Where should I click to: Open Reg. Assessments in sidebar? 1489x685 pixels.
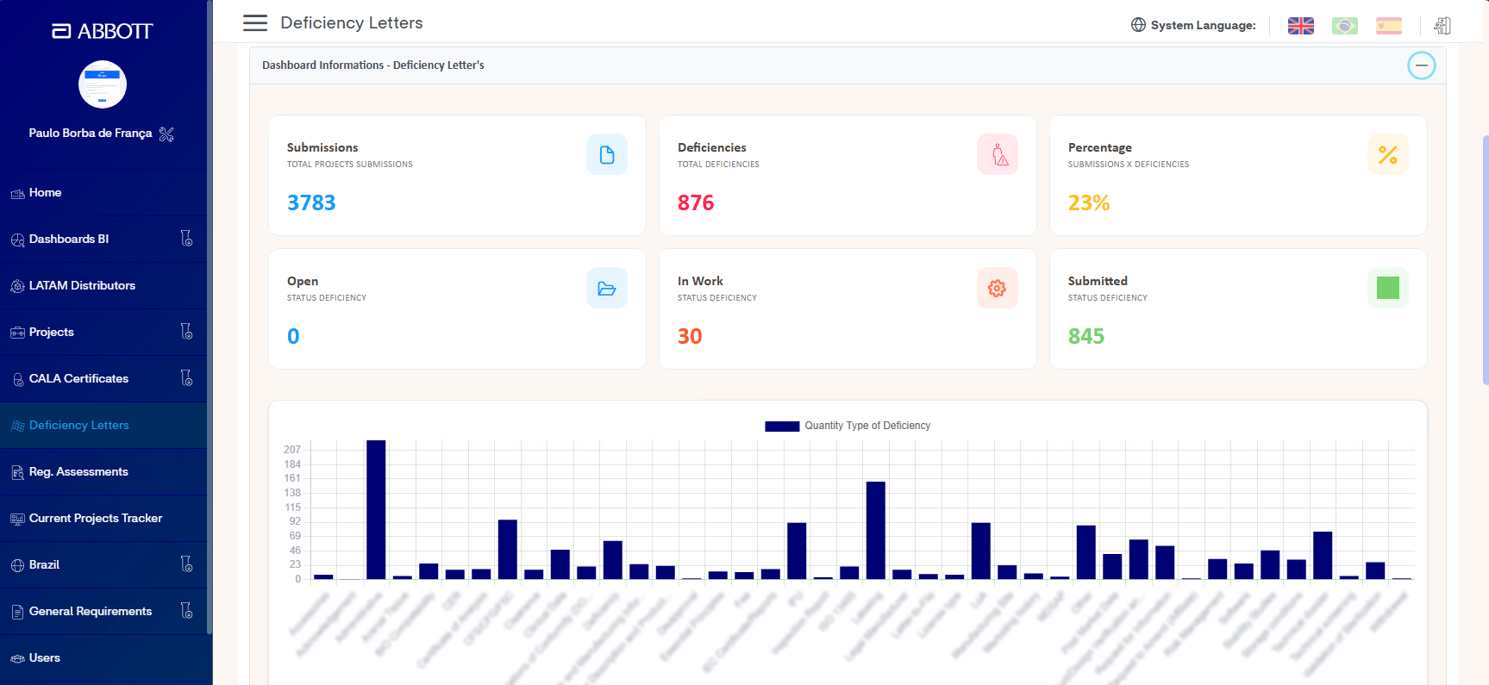point(103,472)
